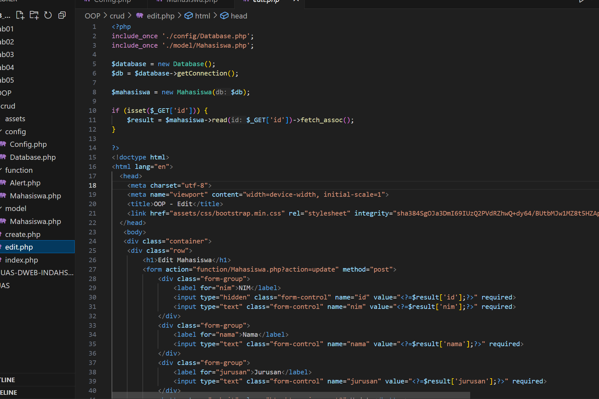599x399 pixels.
Task: Click the New Folder icon in Explorer
Action: (34, 15)
